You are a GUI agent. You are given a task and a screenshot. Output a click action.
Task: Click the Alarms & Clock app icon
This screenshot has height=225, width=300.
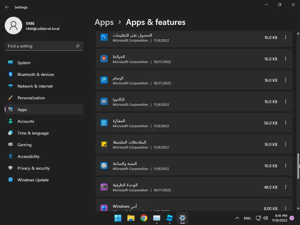click(104, 166)
